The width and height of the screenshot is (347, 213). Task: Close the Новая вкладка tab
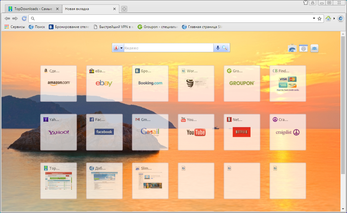(x=114, y=9)
